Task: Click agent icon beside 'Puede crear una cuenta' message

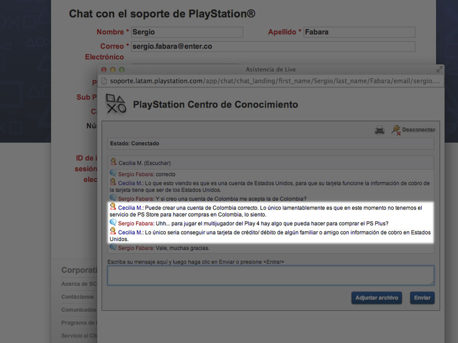Action: coord(113,207)
